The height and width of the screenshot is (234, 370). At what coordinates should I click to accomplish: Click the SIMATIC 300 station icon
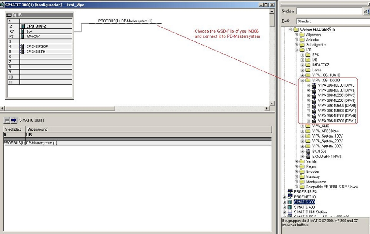(x=290, y=202)
